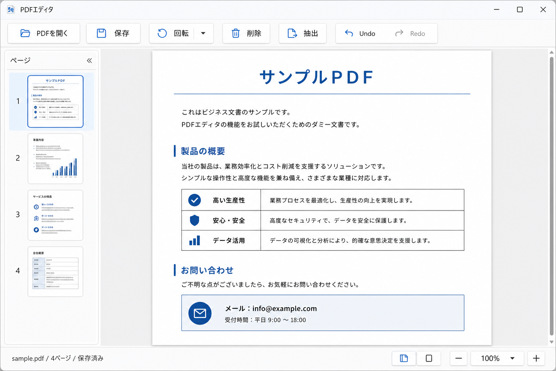Click page number 2 label in sidebar
This screenshot has width=556, height=371.
(18, 158)
